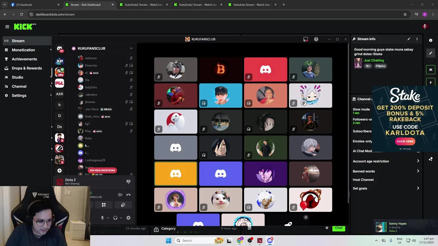Open Discord noise suppression icon

pos(120,195)
